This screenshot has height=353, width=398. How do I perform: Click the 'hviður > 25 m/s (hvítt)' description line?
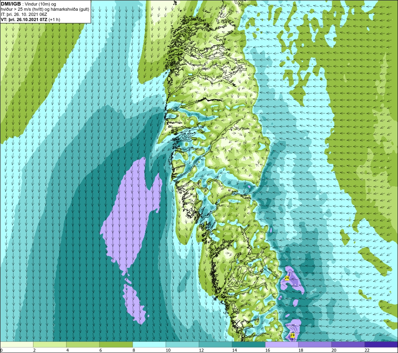coord(45,10)
